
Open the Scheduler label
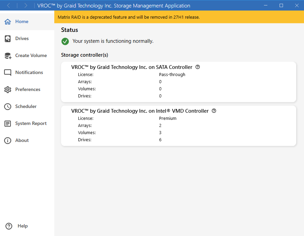tap(26, 106)
